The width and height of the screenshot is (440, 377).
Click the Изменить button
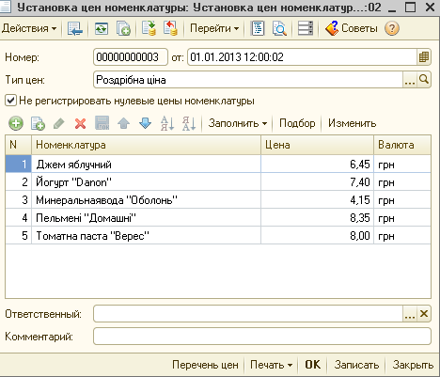(352, 123)
